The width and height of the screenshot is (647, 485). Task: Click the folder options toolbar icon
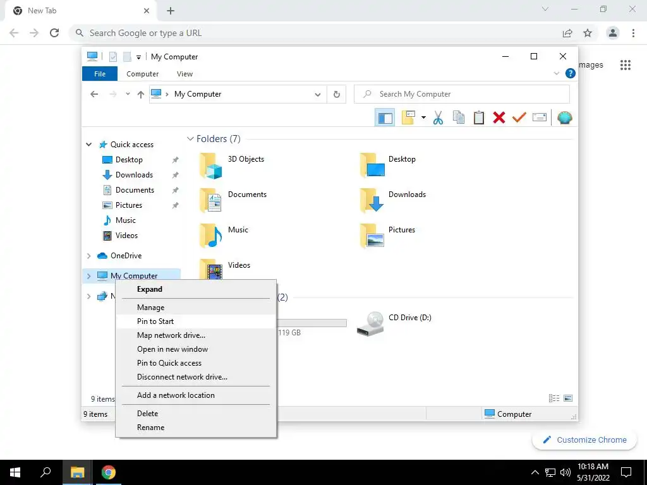point(408,117)
